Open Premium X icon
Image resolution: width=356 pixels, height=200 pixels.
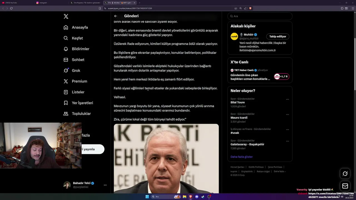(x=66, y=81)
